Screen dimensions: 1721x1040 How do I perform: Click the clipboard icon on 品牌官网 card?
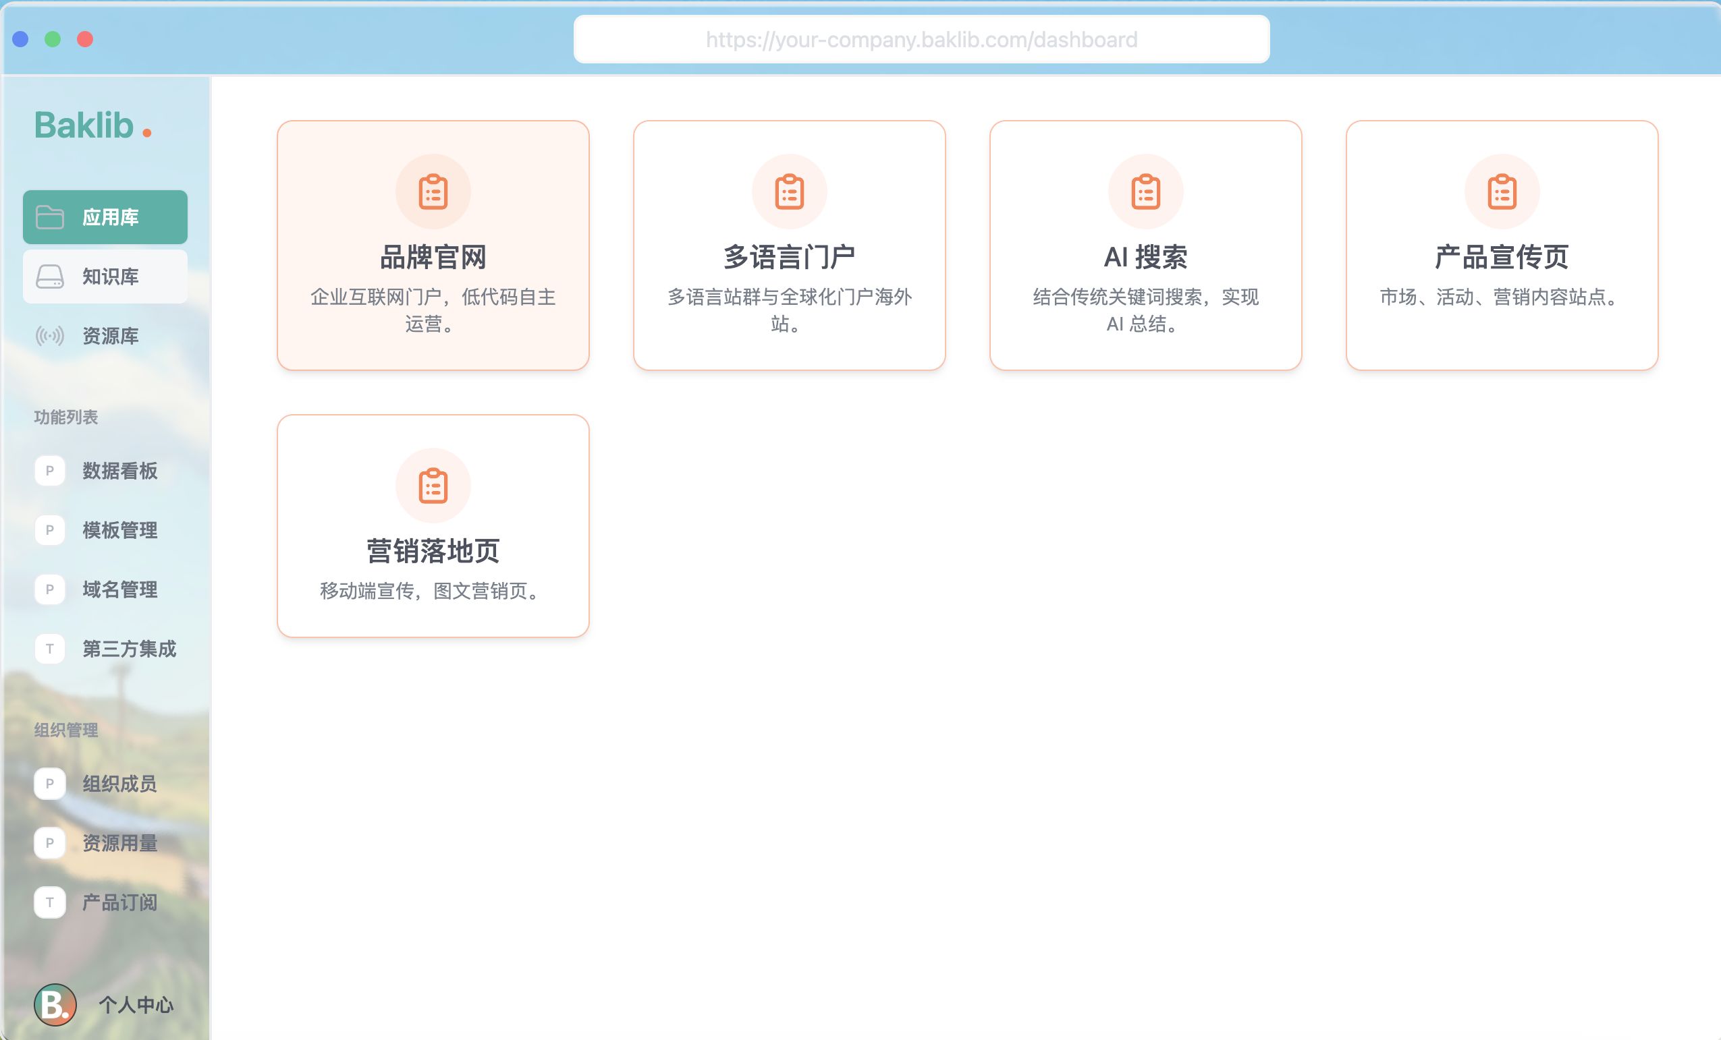(x=433, y=192)
